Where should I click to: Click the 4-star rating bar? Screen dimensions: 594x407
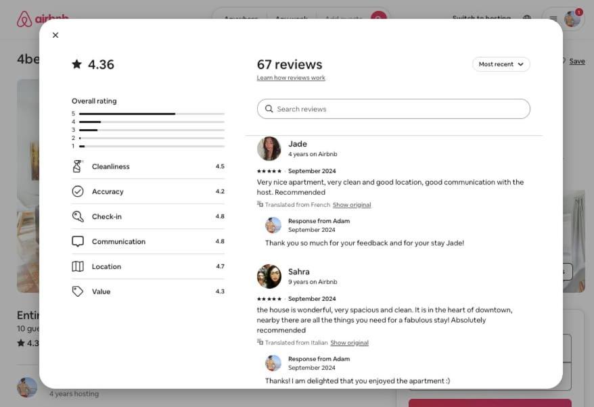152,122
